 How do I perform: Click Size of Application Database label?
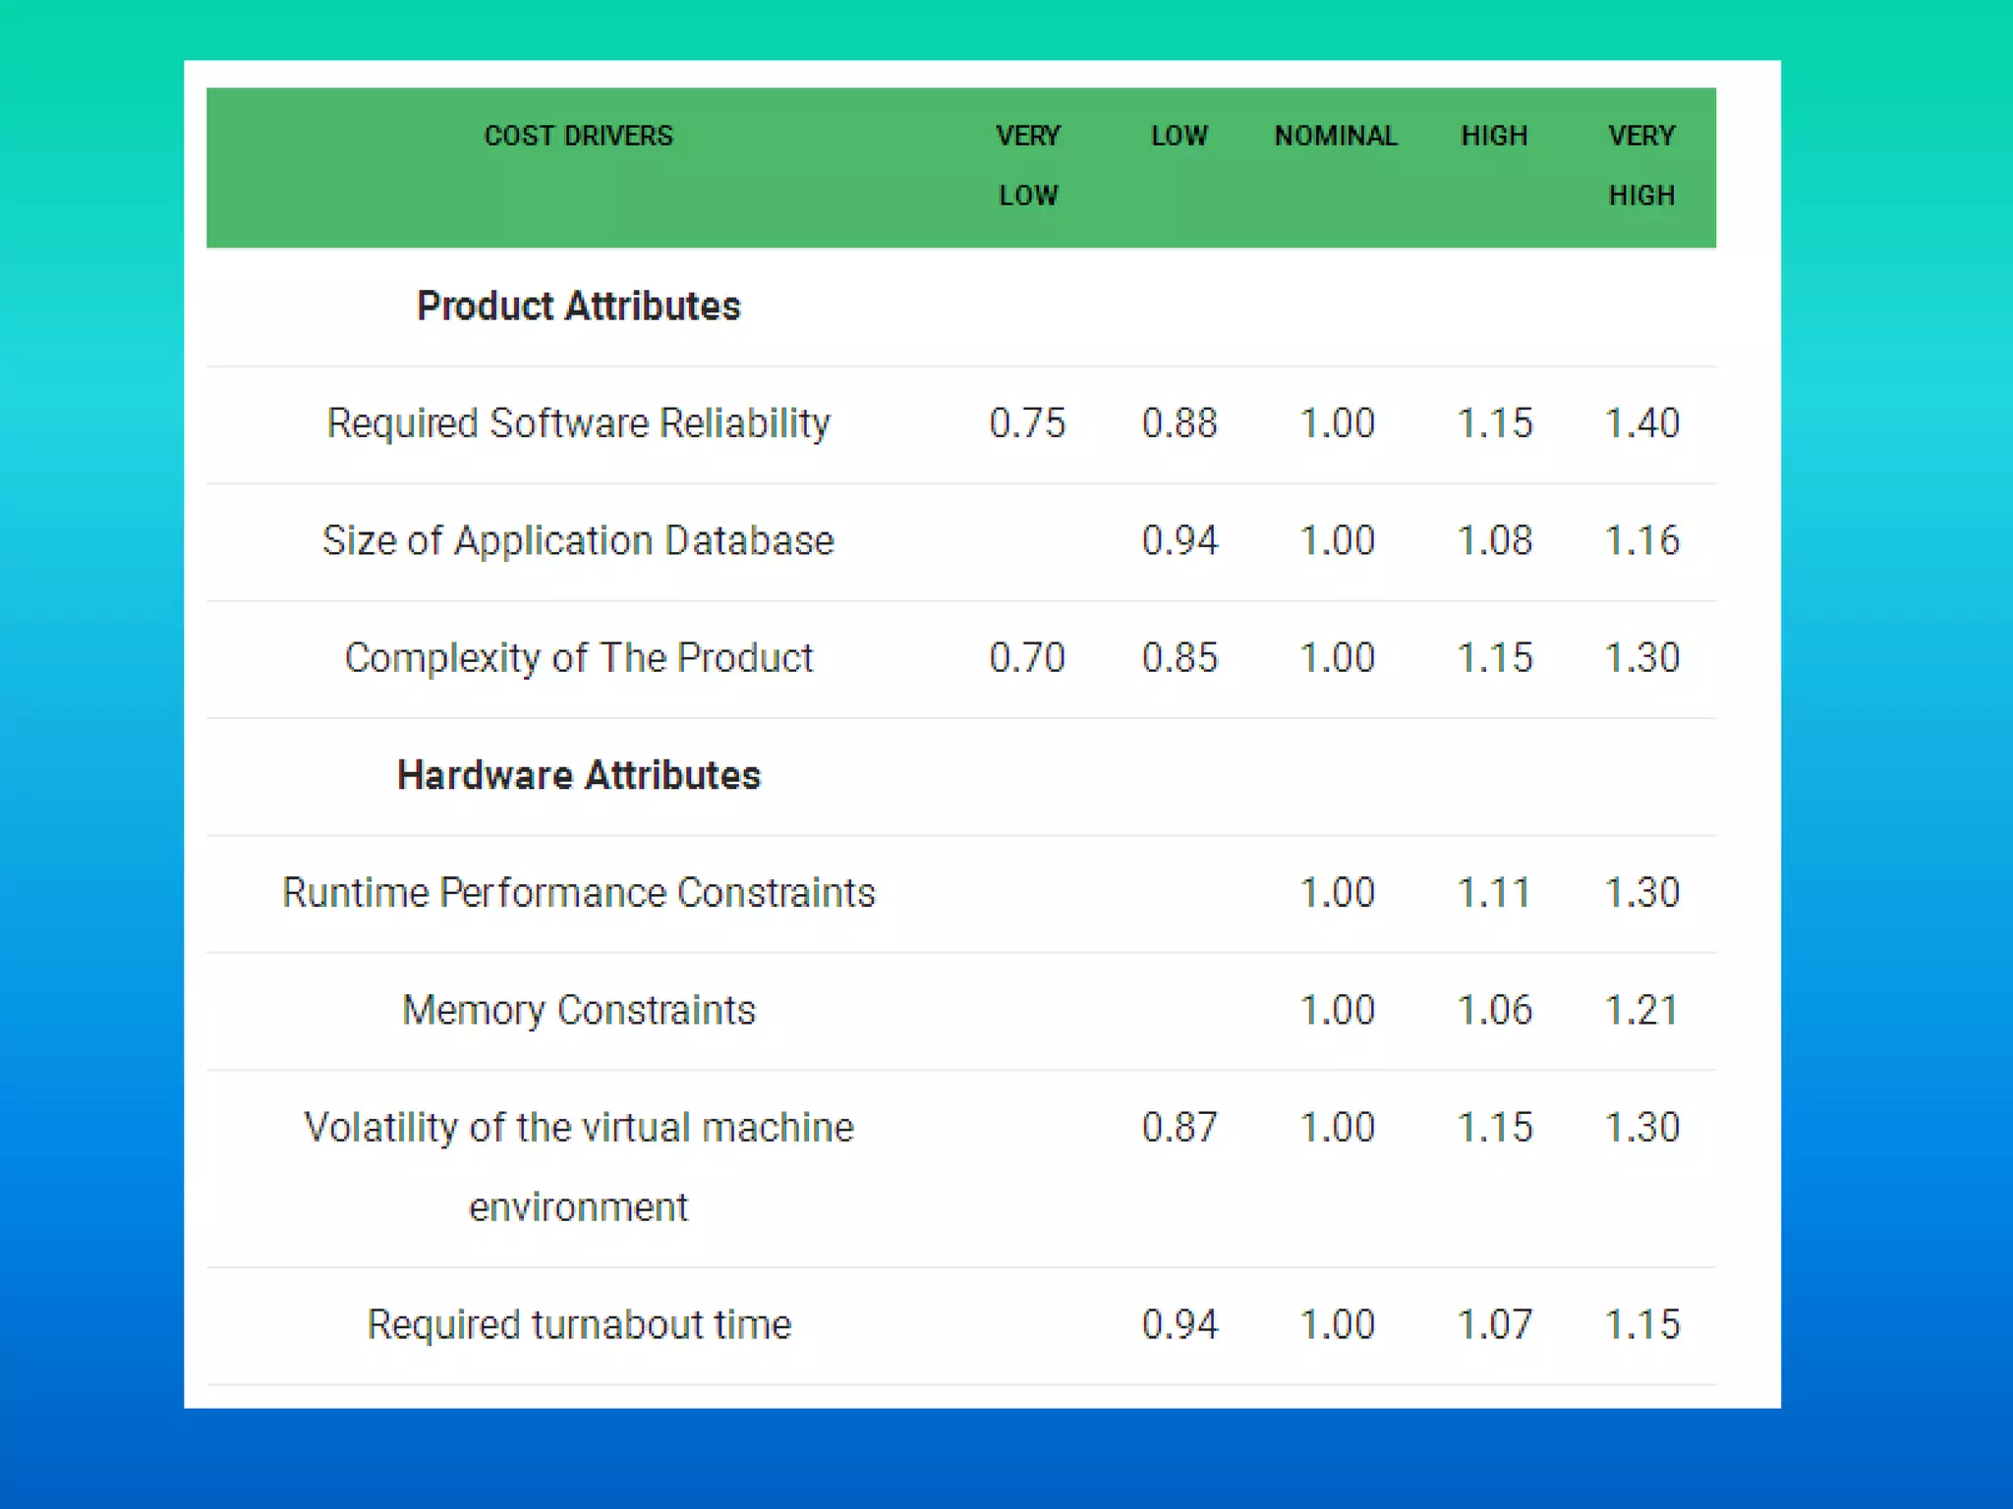click(578, 540)
